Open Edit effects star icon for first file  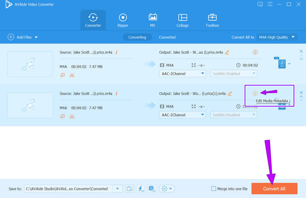tap(62, 75)
